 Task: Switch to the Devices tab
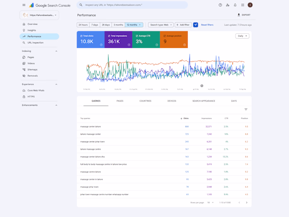pos(172,101)
